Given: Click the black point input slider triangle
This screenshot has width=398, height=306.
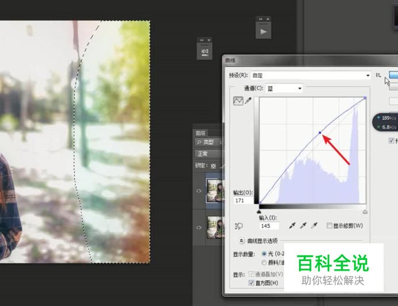Looking at the screenshot, I should [x=259, y=212].
